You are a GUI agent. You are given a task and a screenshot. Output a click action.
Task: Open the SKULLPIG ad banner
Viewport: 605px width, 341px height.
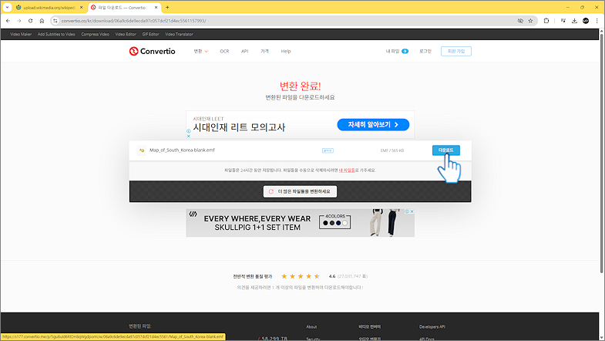click(x=300, y=223)
